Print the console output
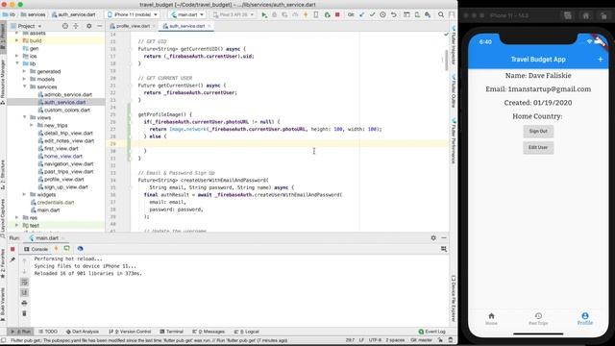Screen dimensions: 615x346 [24, 304]
